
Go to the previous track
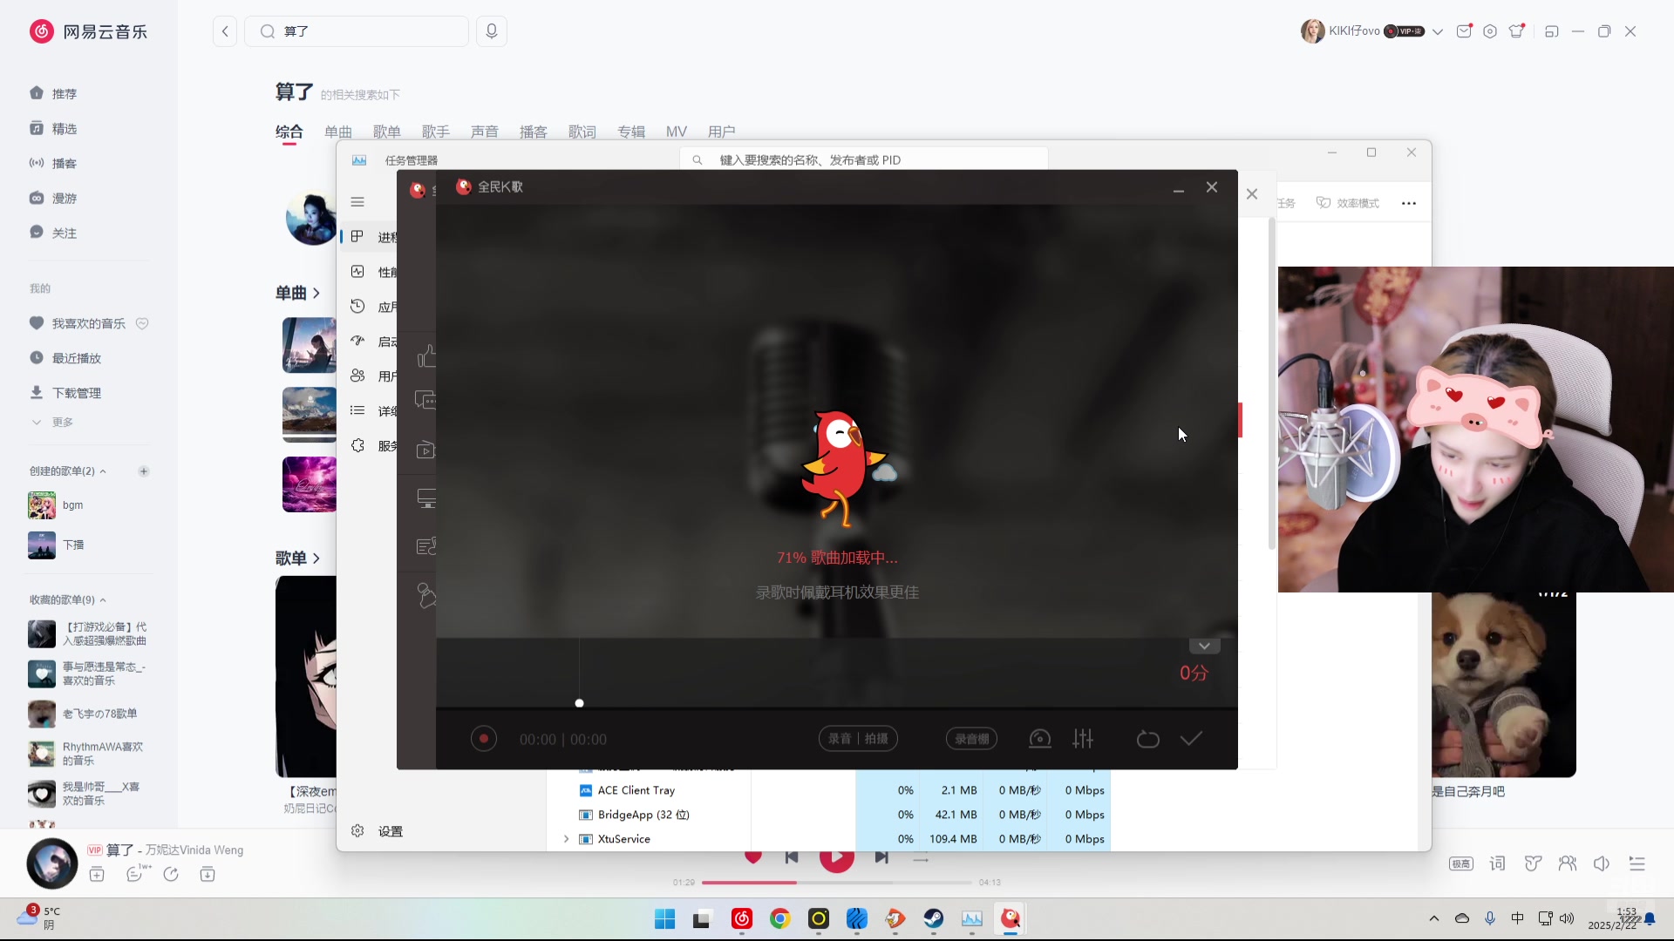[792, 857]
